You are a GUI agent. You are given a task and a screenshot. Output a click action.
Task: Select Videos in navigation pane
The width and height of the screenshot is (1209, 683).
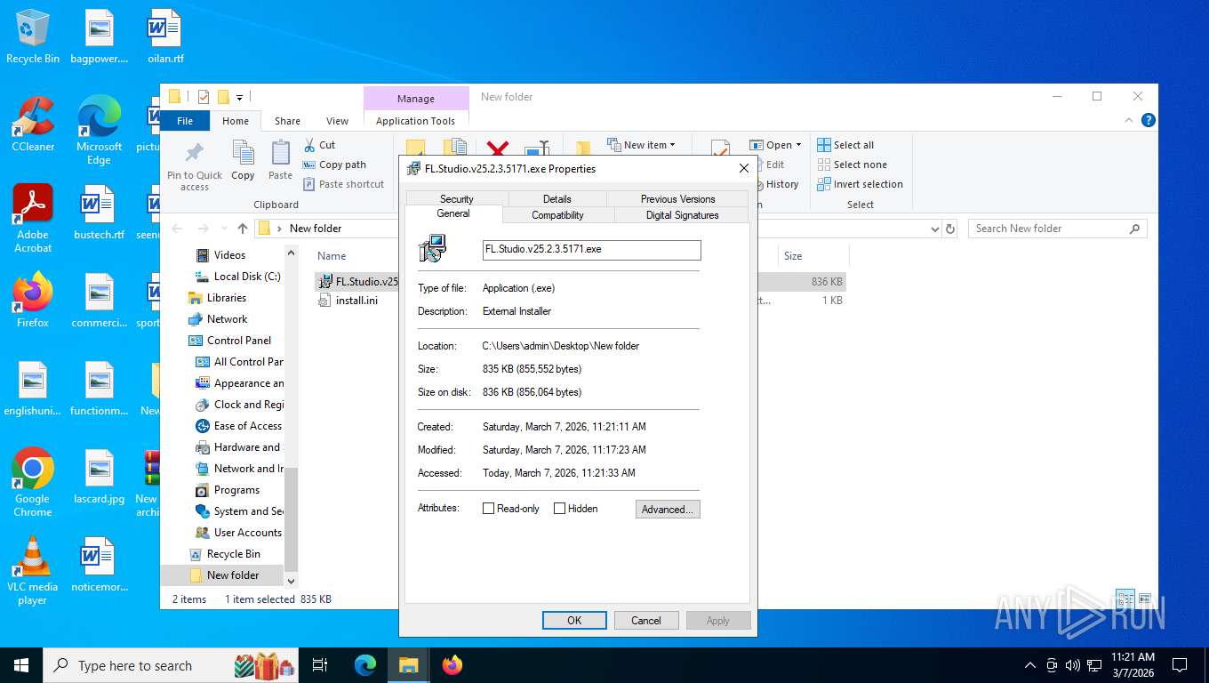pyautogui.click(x=229, y=255)
